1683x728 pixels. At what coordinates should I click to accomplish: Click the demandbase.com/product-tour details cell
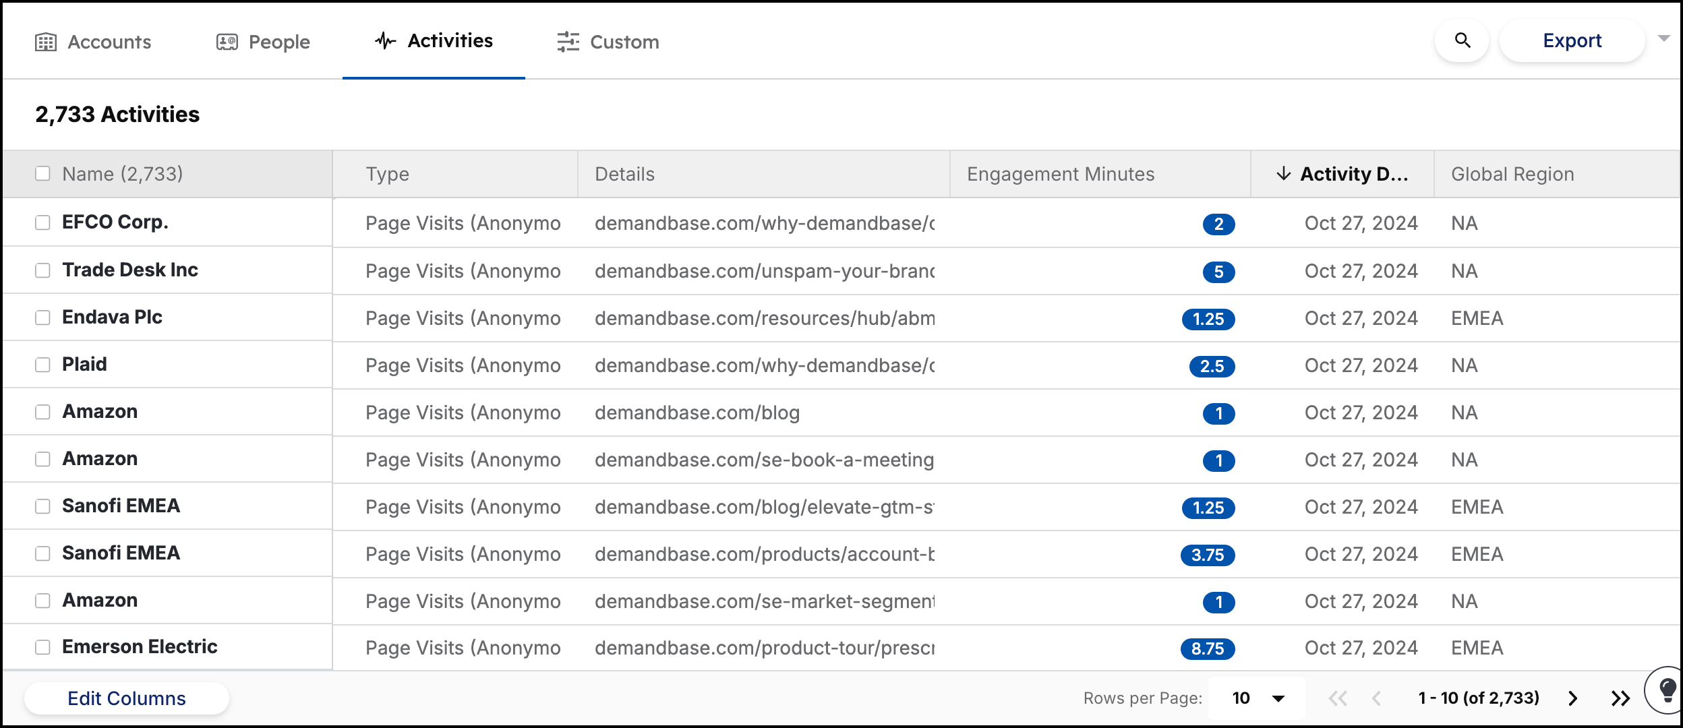click(x=764, y=648)
